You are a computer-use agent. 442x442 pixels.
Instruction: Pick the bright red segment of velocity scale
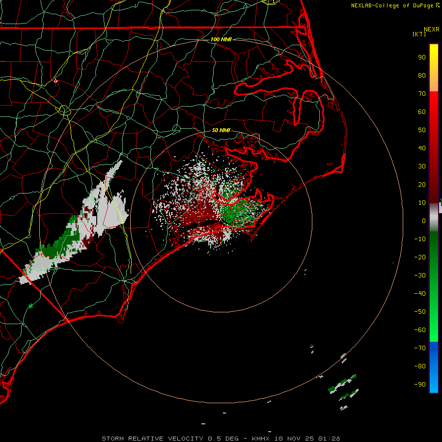pos(434,147)
